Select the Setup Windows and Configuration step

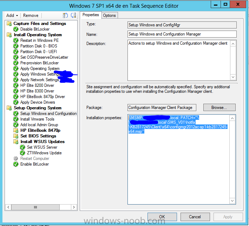tap(48, 114)
